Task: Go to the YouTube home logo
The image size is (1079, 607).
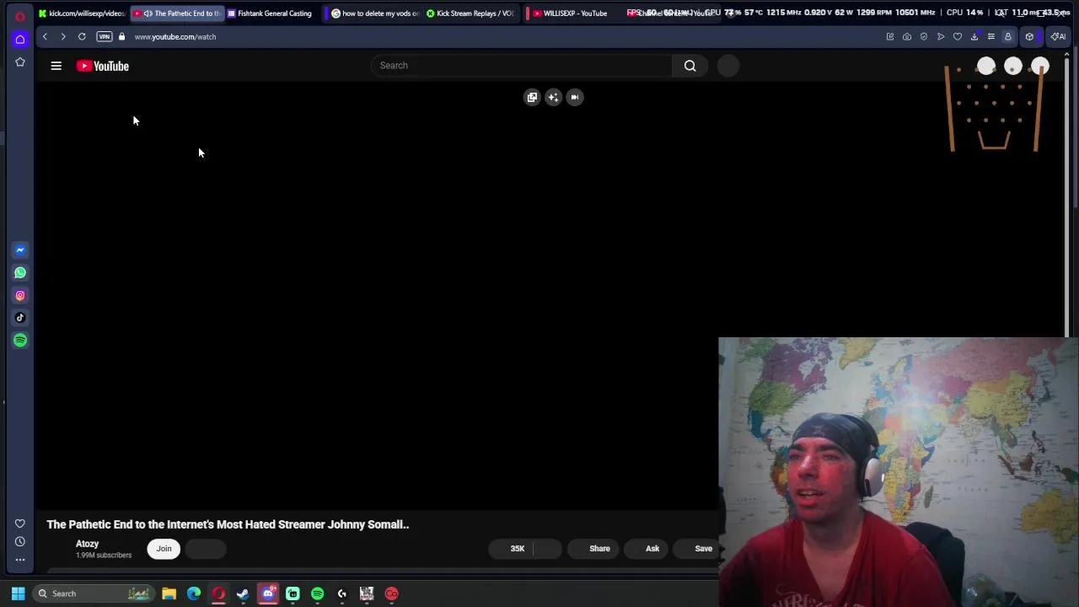Action: click(x=103, y=66)
